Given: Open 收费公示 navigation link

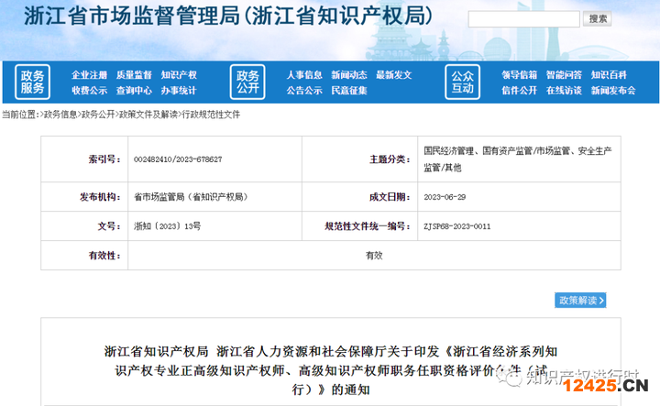Looking at the screenshot, I should click(90, 91).
